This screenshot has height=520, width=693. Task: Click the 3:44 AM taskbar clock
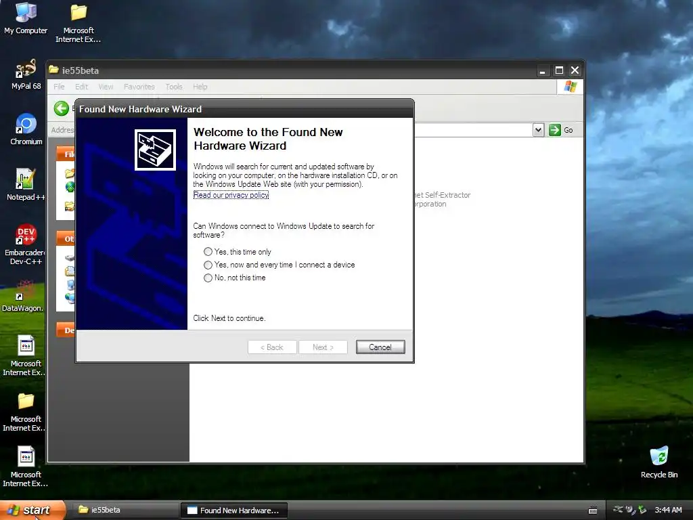point(668,510)
